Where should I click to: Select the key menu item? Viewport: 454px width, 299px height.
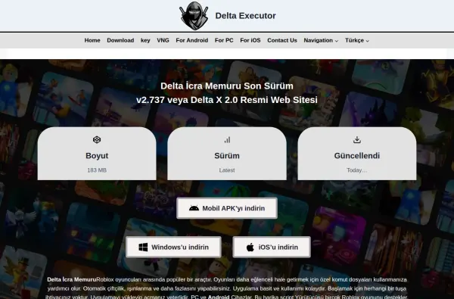(145, 41)
